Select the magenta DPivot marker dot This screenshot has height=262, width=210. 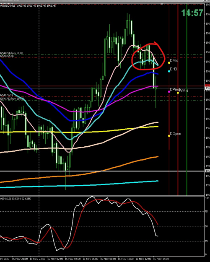[x=169, y=92]
